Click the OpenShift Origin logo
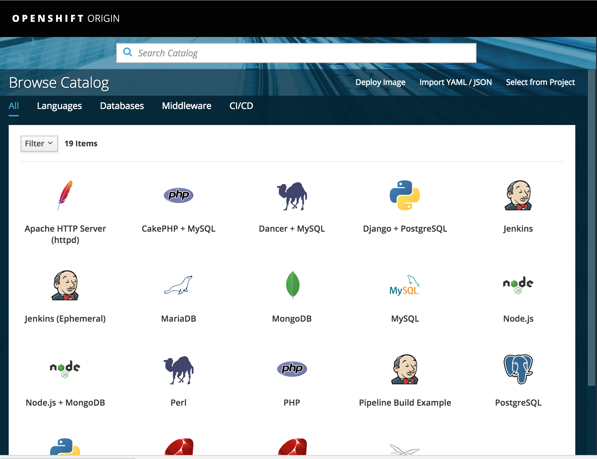Screen dimensions: 597x459 66,18
